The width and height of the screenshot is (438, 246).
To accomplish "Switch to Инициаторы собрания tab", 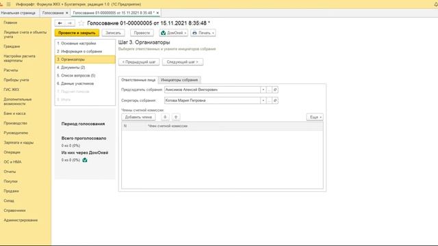I will click(x=179, y=80).
